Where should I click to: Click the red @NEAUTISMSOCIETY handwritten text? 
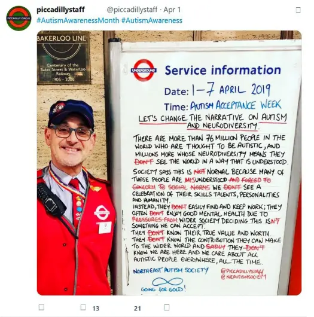(243, 276)
